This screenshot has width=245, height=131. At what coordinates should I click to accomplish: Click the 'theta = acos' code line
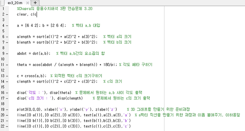click(x=67, y=65)
